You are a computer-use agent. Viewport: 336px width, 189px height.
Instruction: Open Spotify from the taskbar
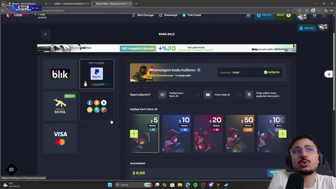[195, 185]
